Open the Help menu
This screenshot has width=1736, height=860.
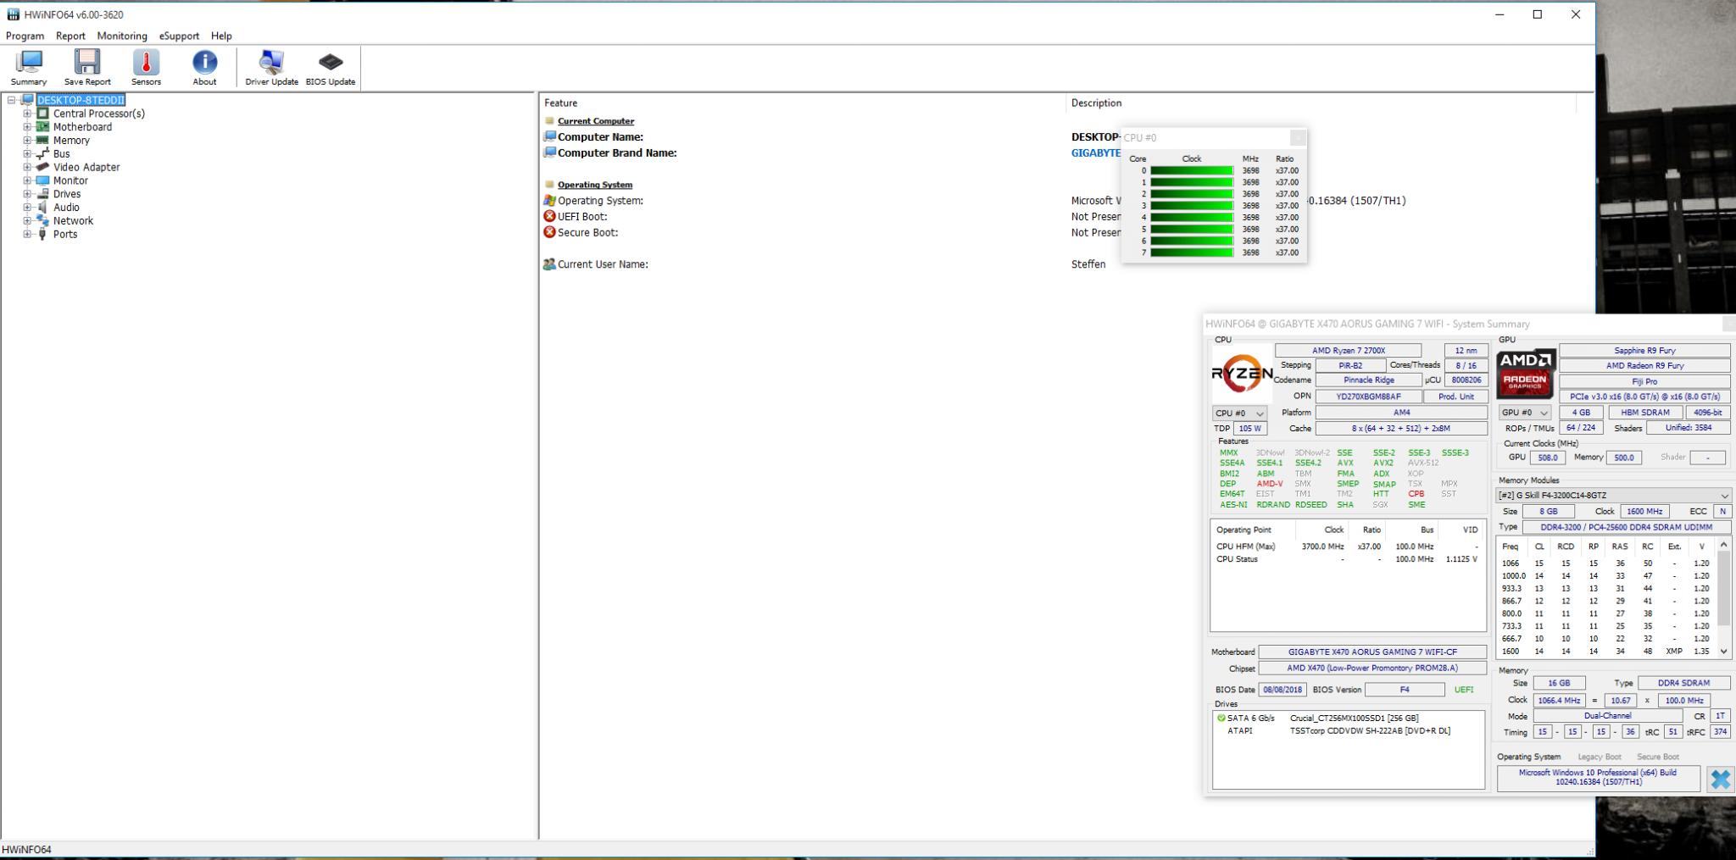tap(221, 36)
